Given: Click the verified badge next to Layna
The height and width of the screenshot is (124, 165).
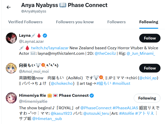Looking at the screenshot, I should coord(45,35).
